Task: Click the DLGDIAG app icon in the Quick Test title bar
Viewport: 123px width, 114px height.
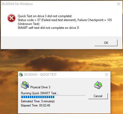Action: 21,75
